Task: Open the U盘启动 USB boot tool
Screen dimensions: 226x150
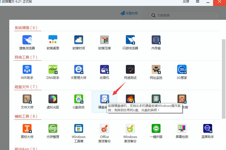Action: coord(78,98)
